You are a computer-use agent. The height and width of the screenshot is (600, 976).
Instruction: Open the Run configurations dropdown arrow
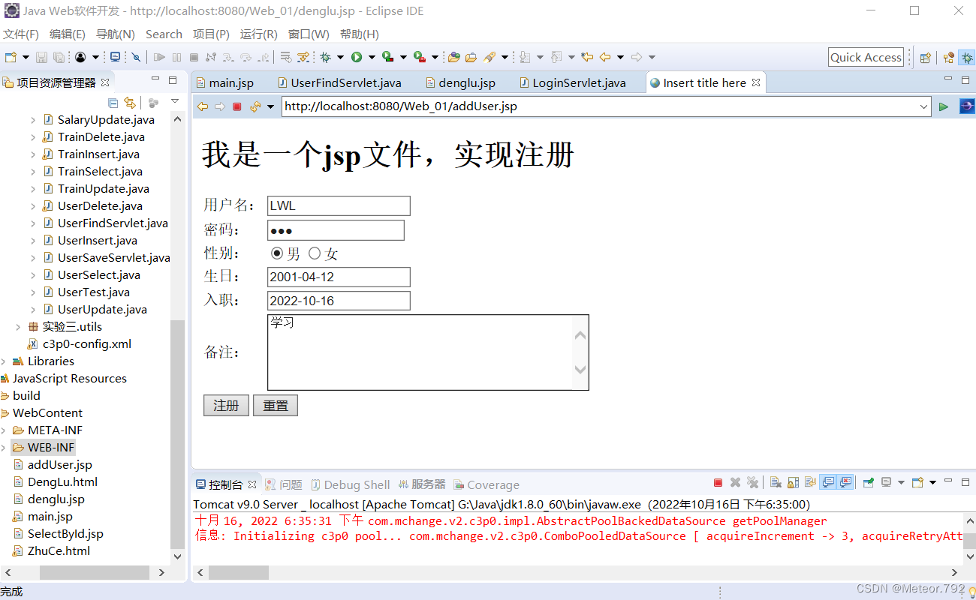[x=372, y=57]
